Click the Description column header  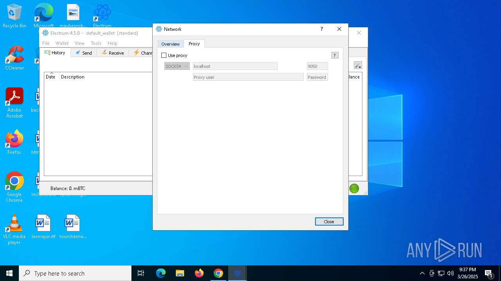[73, 77]
